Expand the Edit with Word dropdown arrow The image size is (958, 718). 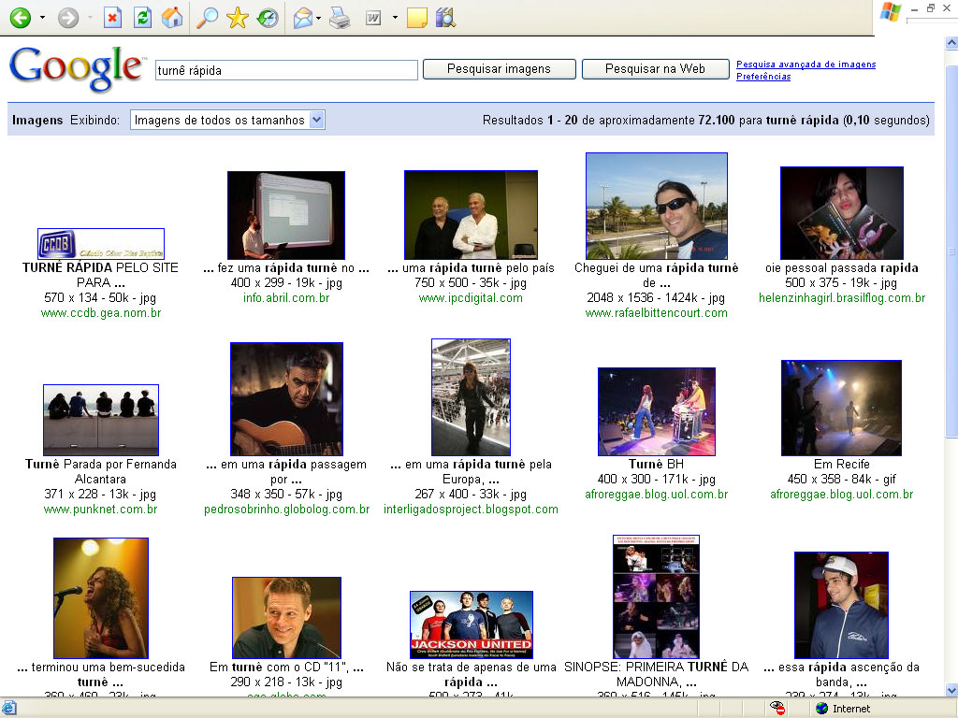coord(394,18)
